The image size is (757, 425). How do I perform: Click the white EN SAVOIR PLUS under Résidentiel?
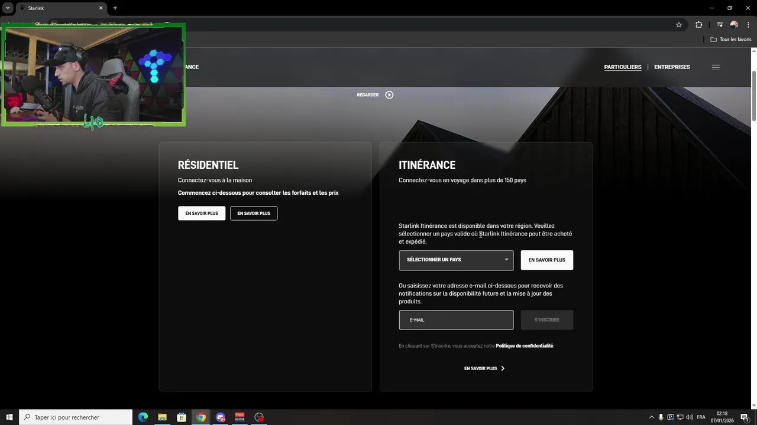click(202, 213)
